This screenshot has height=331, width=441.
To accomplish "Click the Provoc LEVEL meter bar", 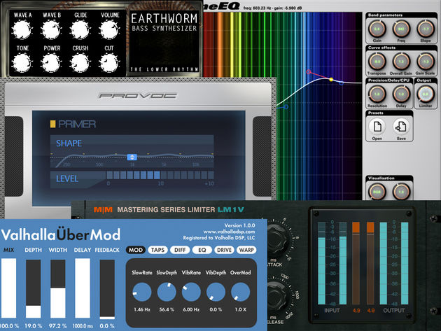I will point(160,175).
